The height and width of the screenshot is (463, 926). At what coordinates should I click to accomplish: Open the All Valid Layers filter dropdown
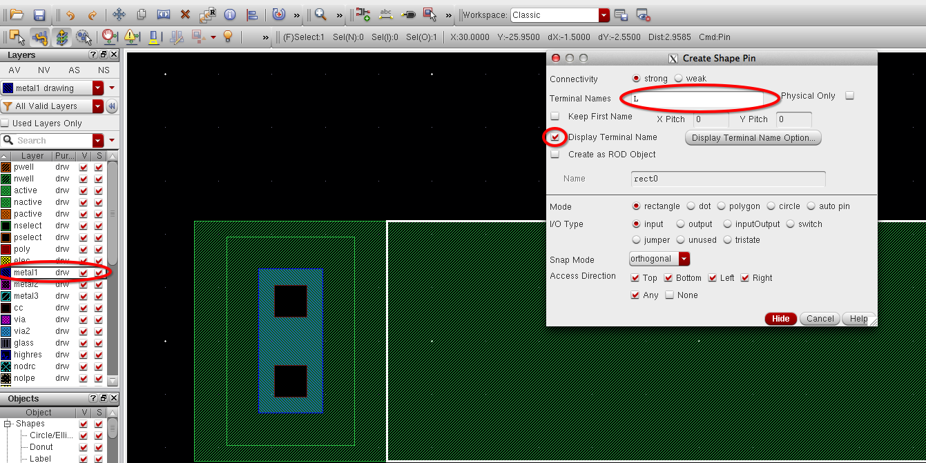coord(98,106)
